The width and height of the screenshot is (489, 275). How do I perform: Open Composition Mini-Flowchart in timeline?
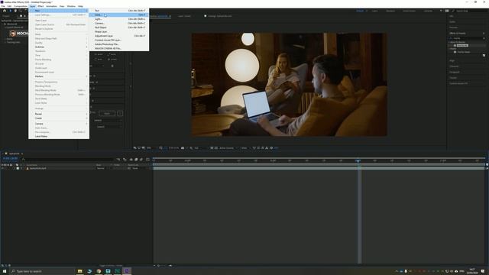(118, 160)
